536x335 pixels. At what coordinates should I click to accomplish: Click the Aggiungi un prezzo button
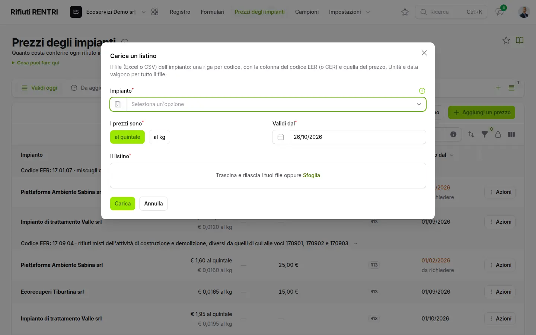[x=482, y=112]
